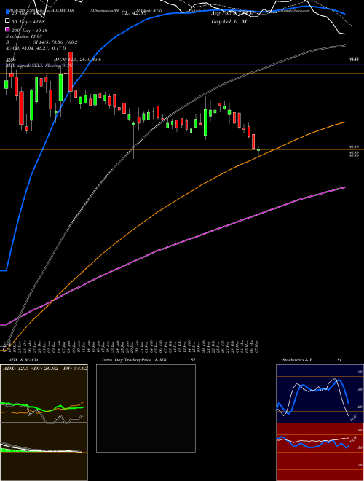Click the 'Stochastics & RSI' panel title
Screen dimensions: 364x481
click(312, 360)
